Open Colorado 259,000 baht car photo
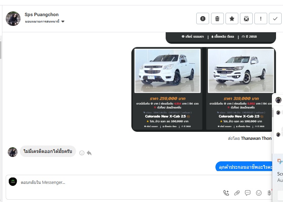This screenshot has width=283, height=202. [x=167, y=71]
